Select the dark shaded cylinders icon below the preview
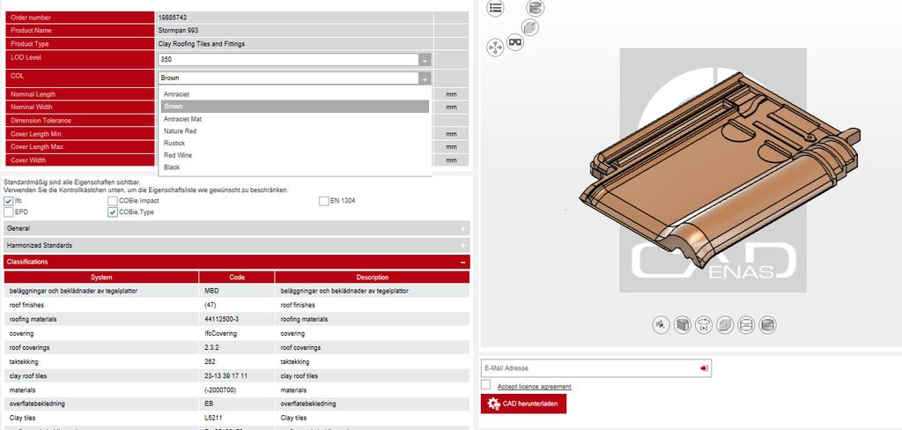Screen dimensions: 902x430 [767, 324]
